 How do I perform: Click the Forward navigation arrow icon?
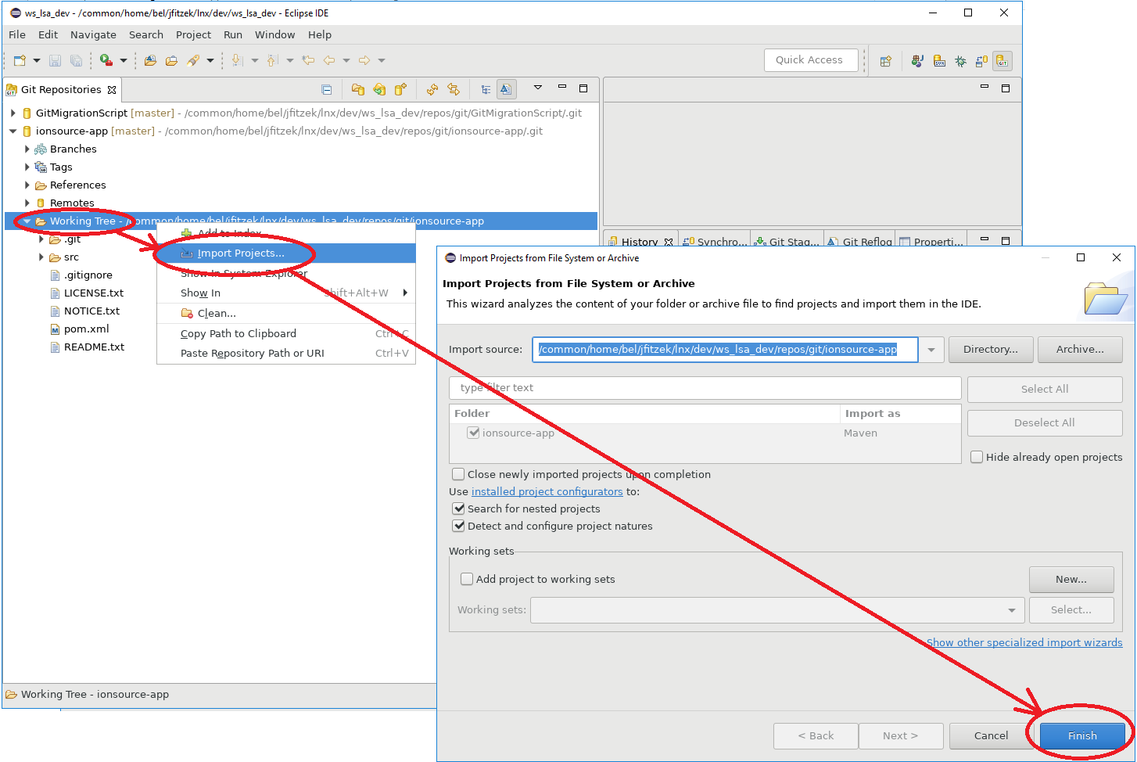[x=364, y=60]
